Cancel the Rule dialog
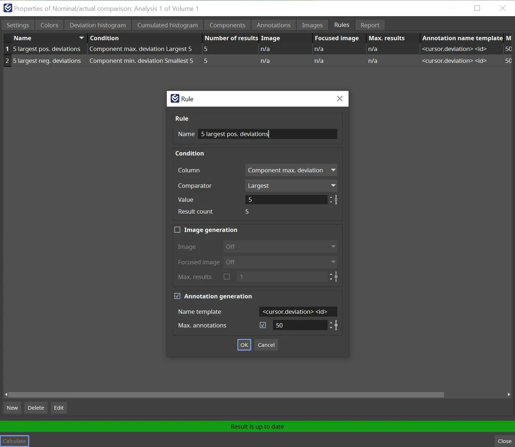The image size is (515, 447). tap(266, 345)
